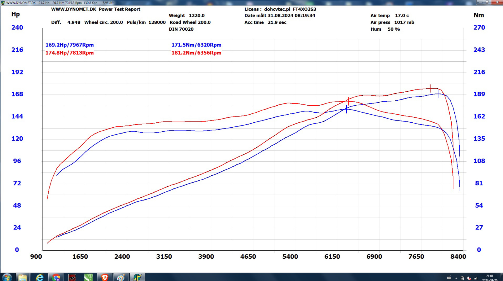This screenshot has width=503, height=281.
Task: Click the power plug battery tray icon
Action: 462,278
